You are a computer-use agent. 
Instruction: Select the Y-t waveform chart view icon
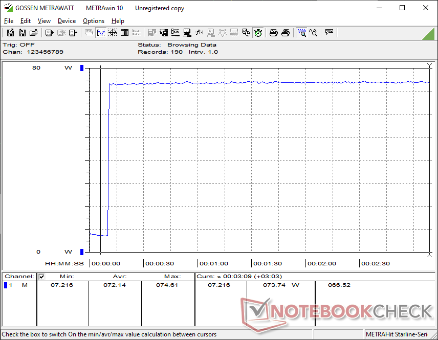point(101,33)
